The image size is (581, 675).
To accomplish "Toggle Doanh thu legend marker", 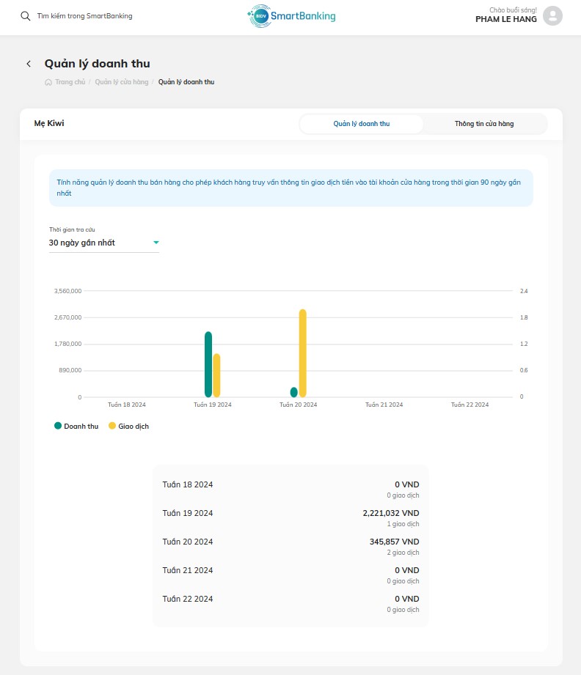I will 58,426.
